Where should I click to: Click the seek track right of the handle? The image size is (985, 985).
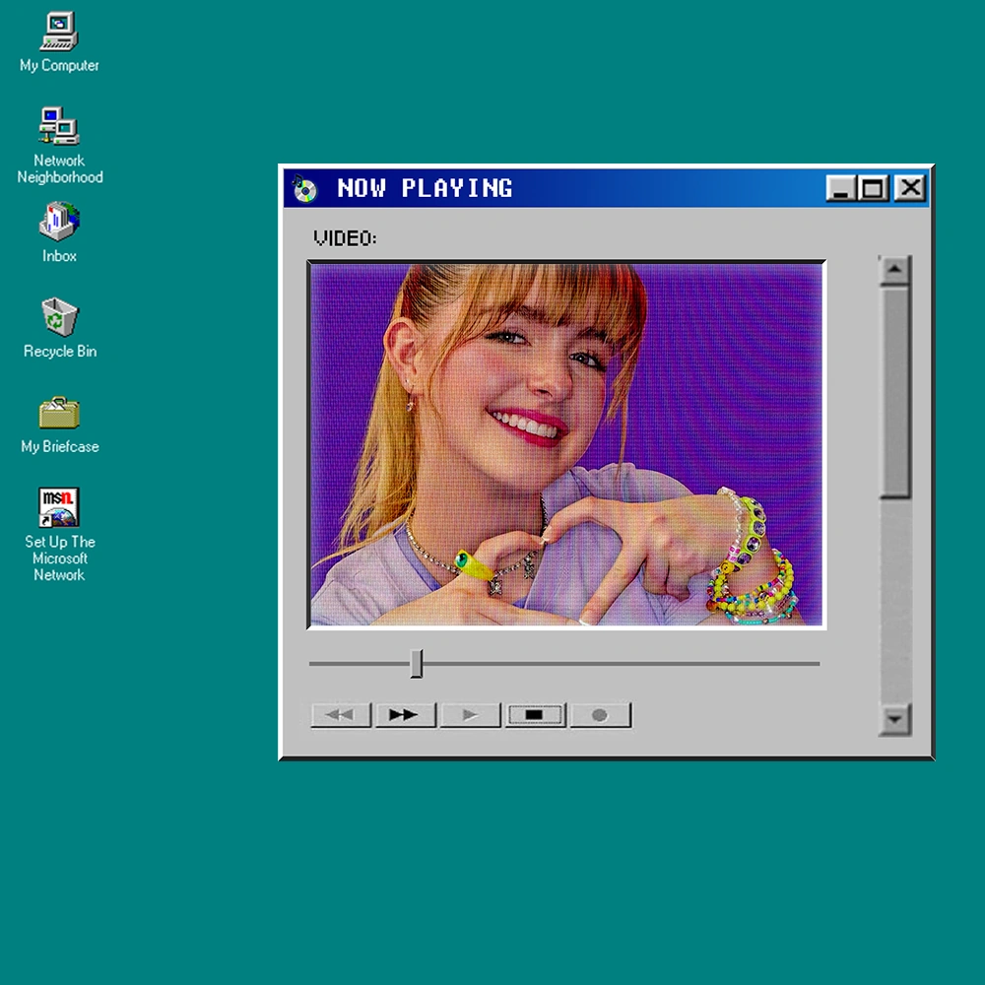click(x=622, y=663)
